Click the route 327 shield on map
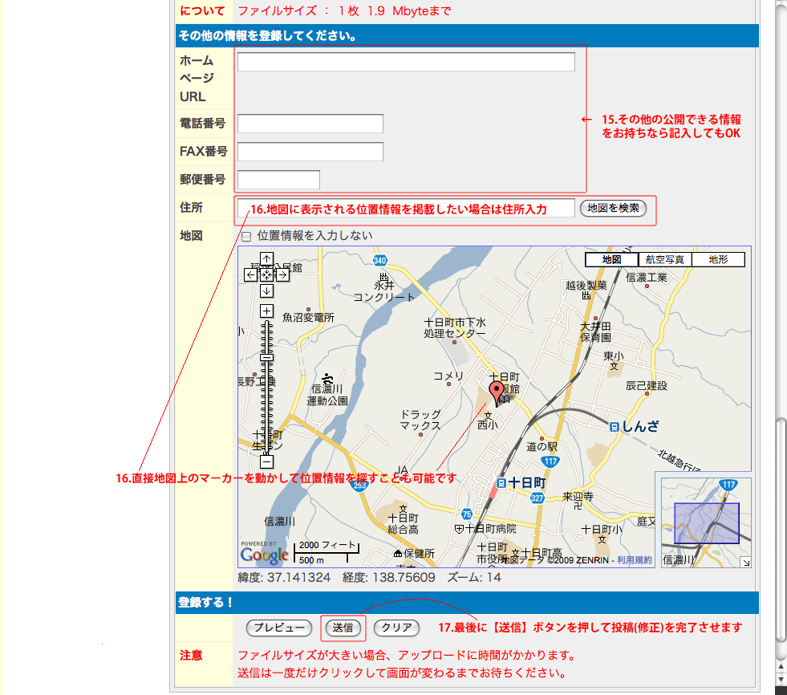 click(538, 498)
